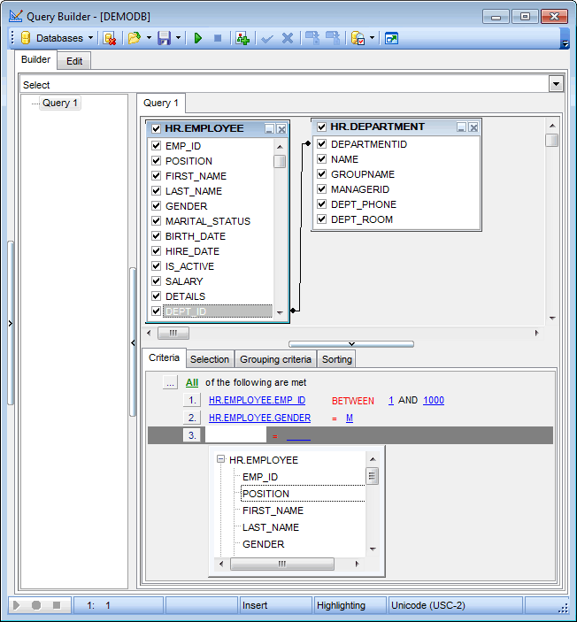Click the commit checkmark icon in toolbar
Screen dimensions: 577x622
tap(267, 38)
